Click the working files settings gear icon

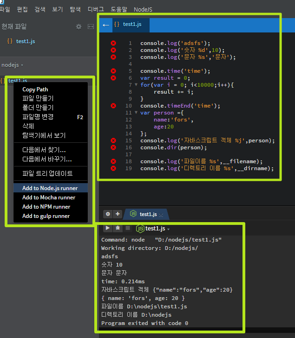click(x=79, y=26)
